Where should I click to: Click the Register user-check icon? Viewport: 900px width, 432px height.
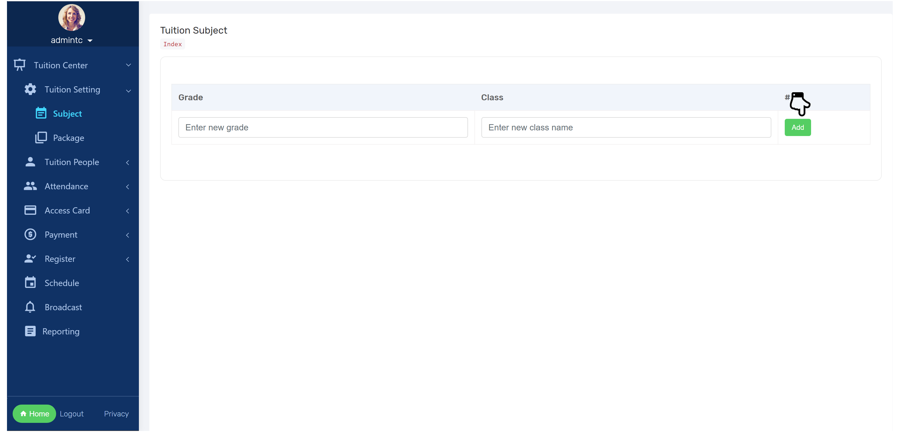click(30, 259)
